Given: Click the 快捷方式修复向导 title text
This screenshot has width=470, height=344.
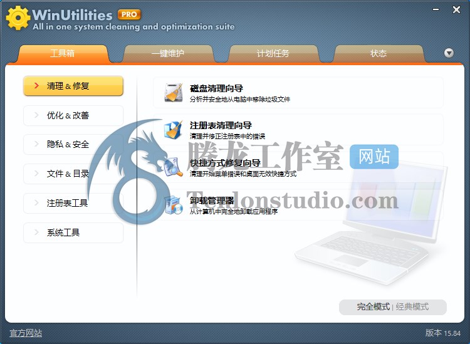Looking at the screenshot, I should [x=225, y=163].
